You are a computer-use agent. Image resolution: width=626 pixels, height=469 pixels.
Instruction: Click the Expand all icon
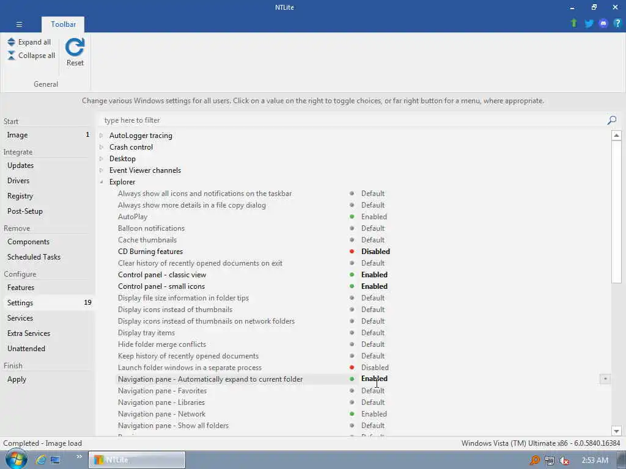11,42
